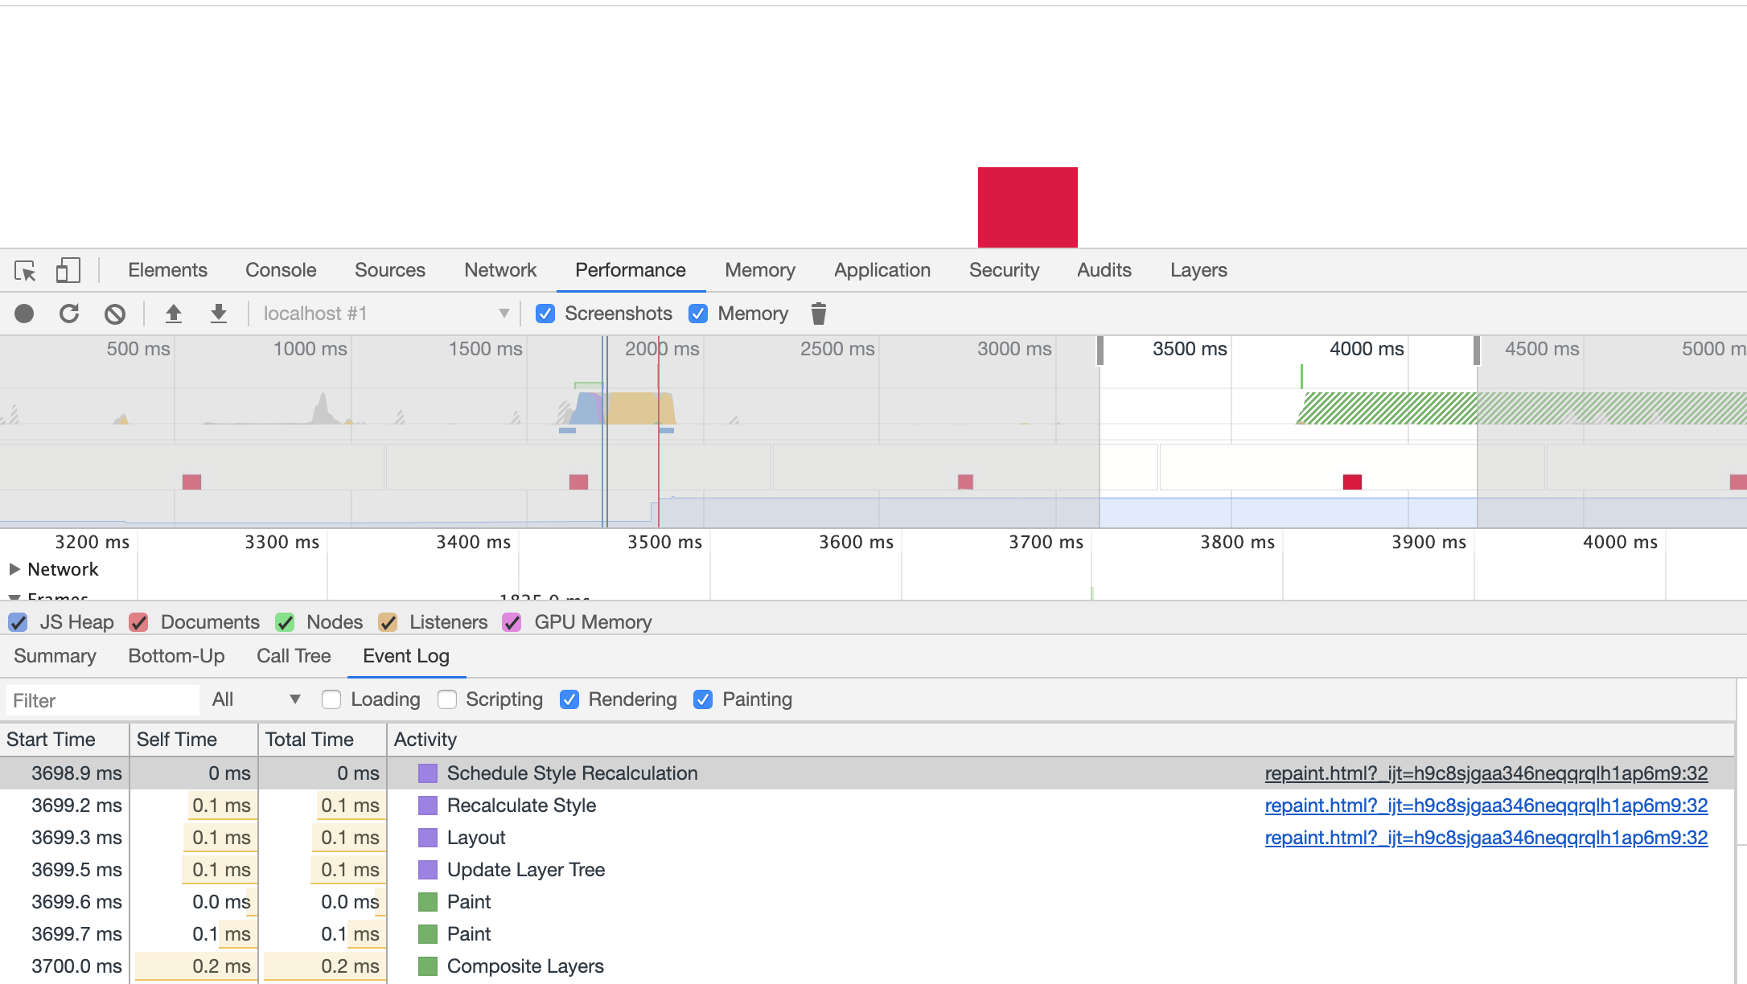Viewport: 1747px width, 984px height.
Task: Start recording with the record button
Action: [24, 314]
